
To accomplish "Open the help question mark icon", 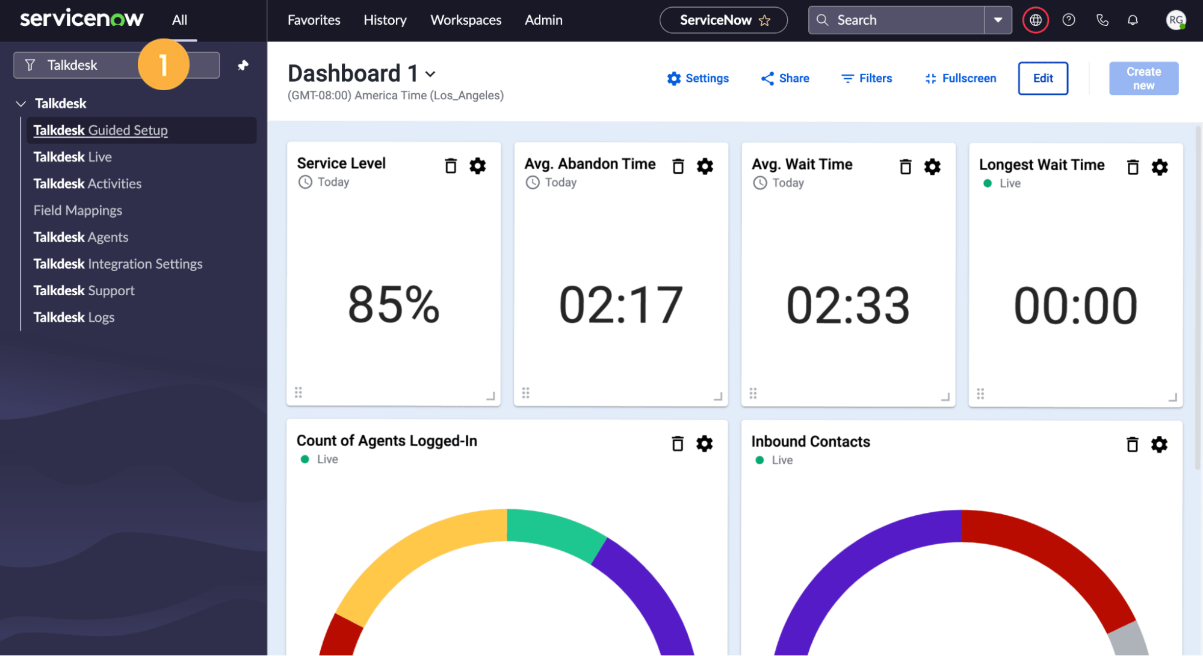I will 1069,20.
